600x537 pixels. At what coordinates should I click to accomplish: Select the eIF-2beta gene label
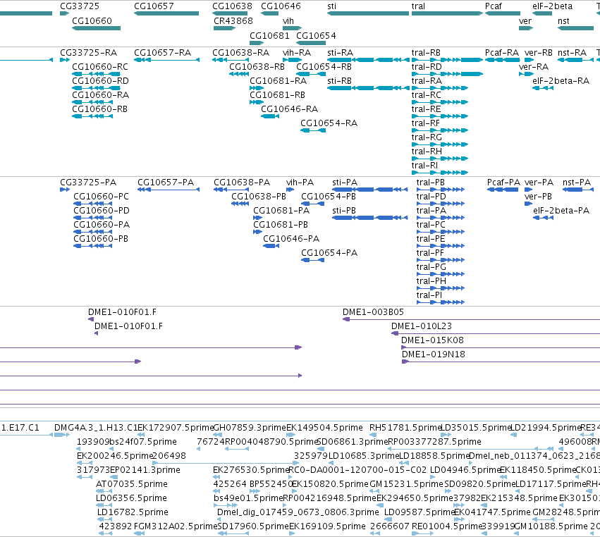point(553,6)
